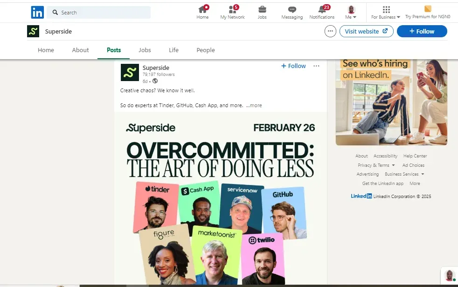Click the search magnifier icon

(x=55, y=12)
